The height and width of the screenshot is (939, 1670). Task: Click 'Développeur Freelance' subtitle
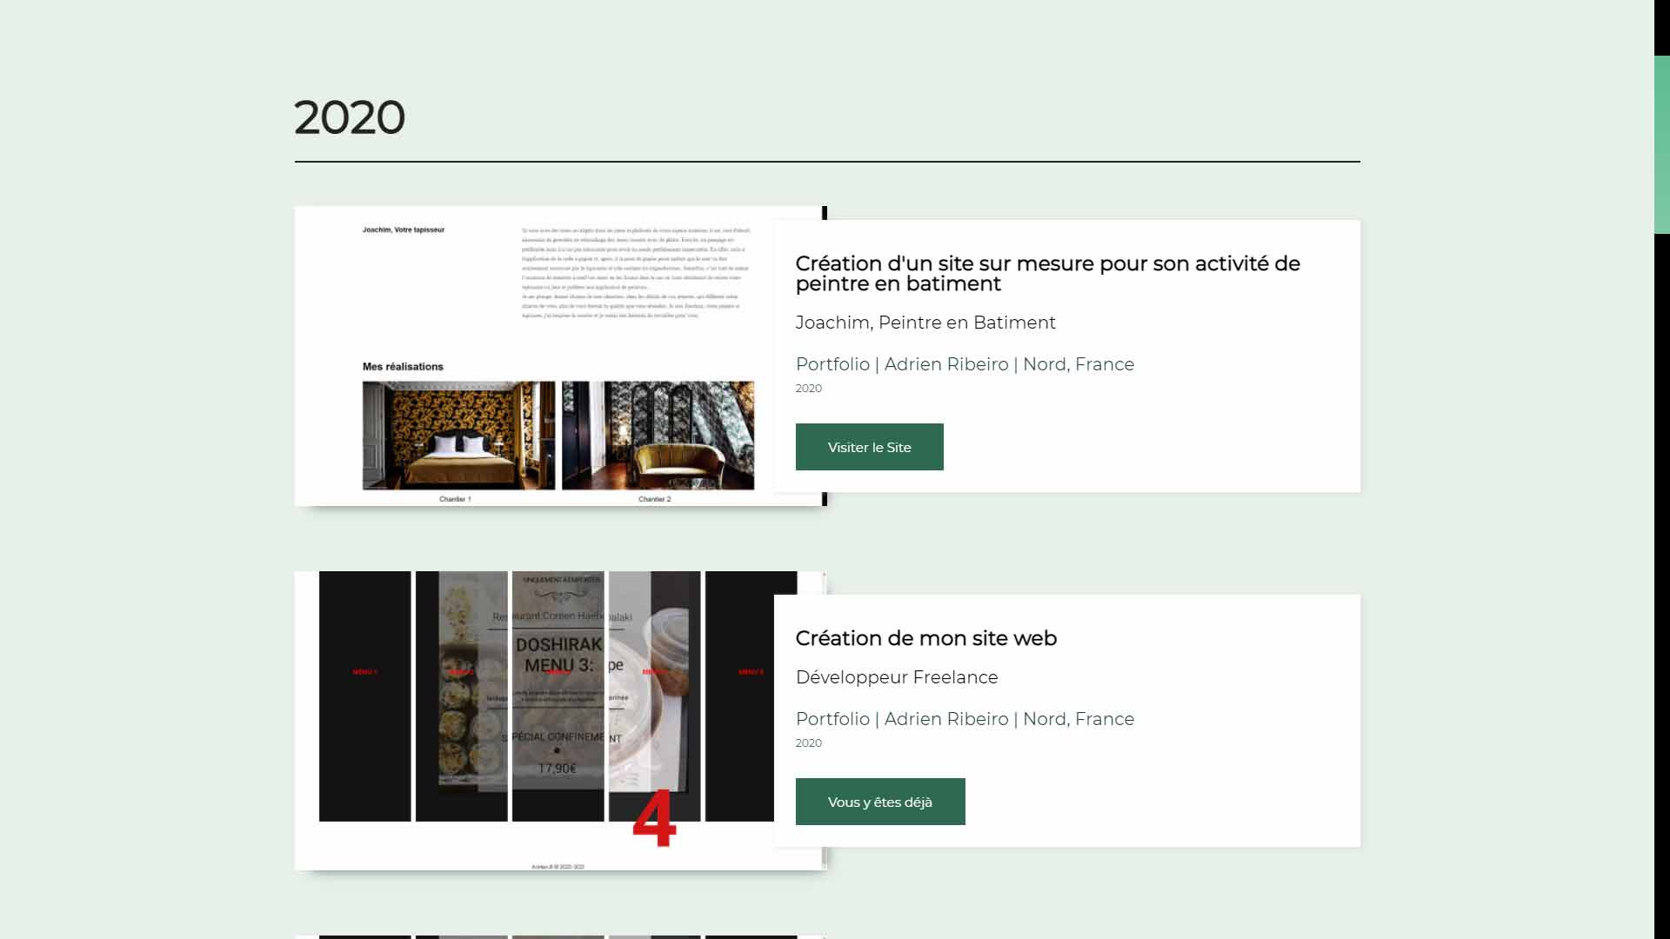[897, 677]
